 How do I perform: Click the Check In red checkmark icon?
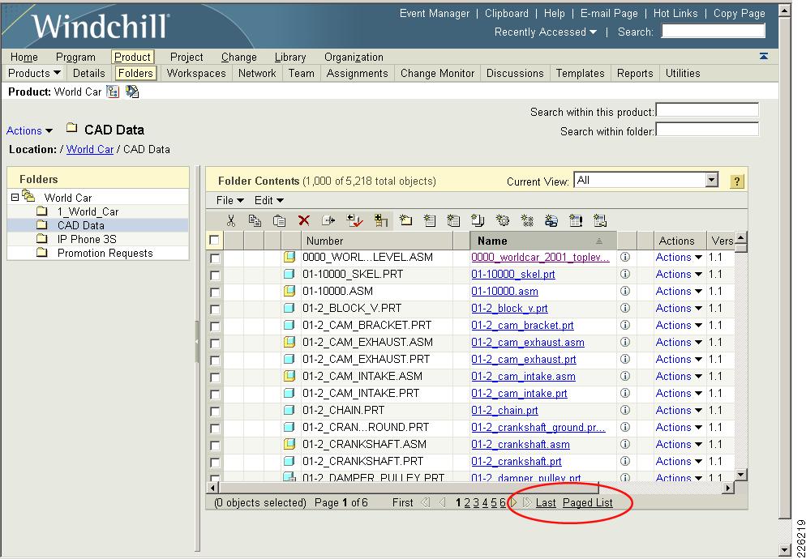354,220
